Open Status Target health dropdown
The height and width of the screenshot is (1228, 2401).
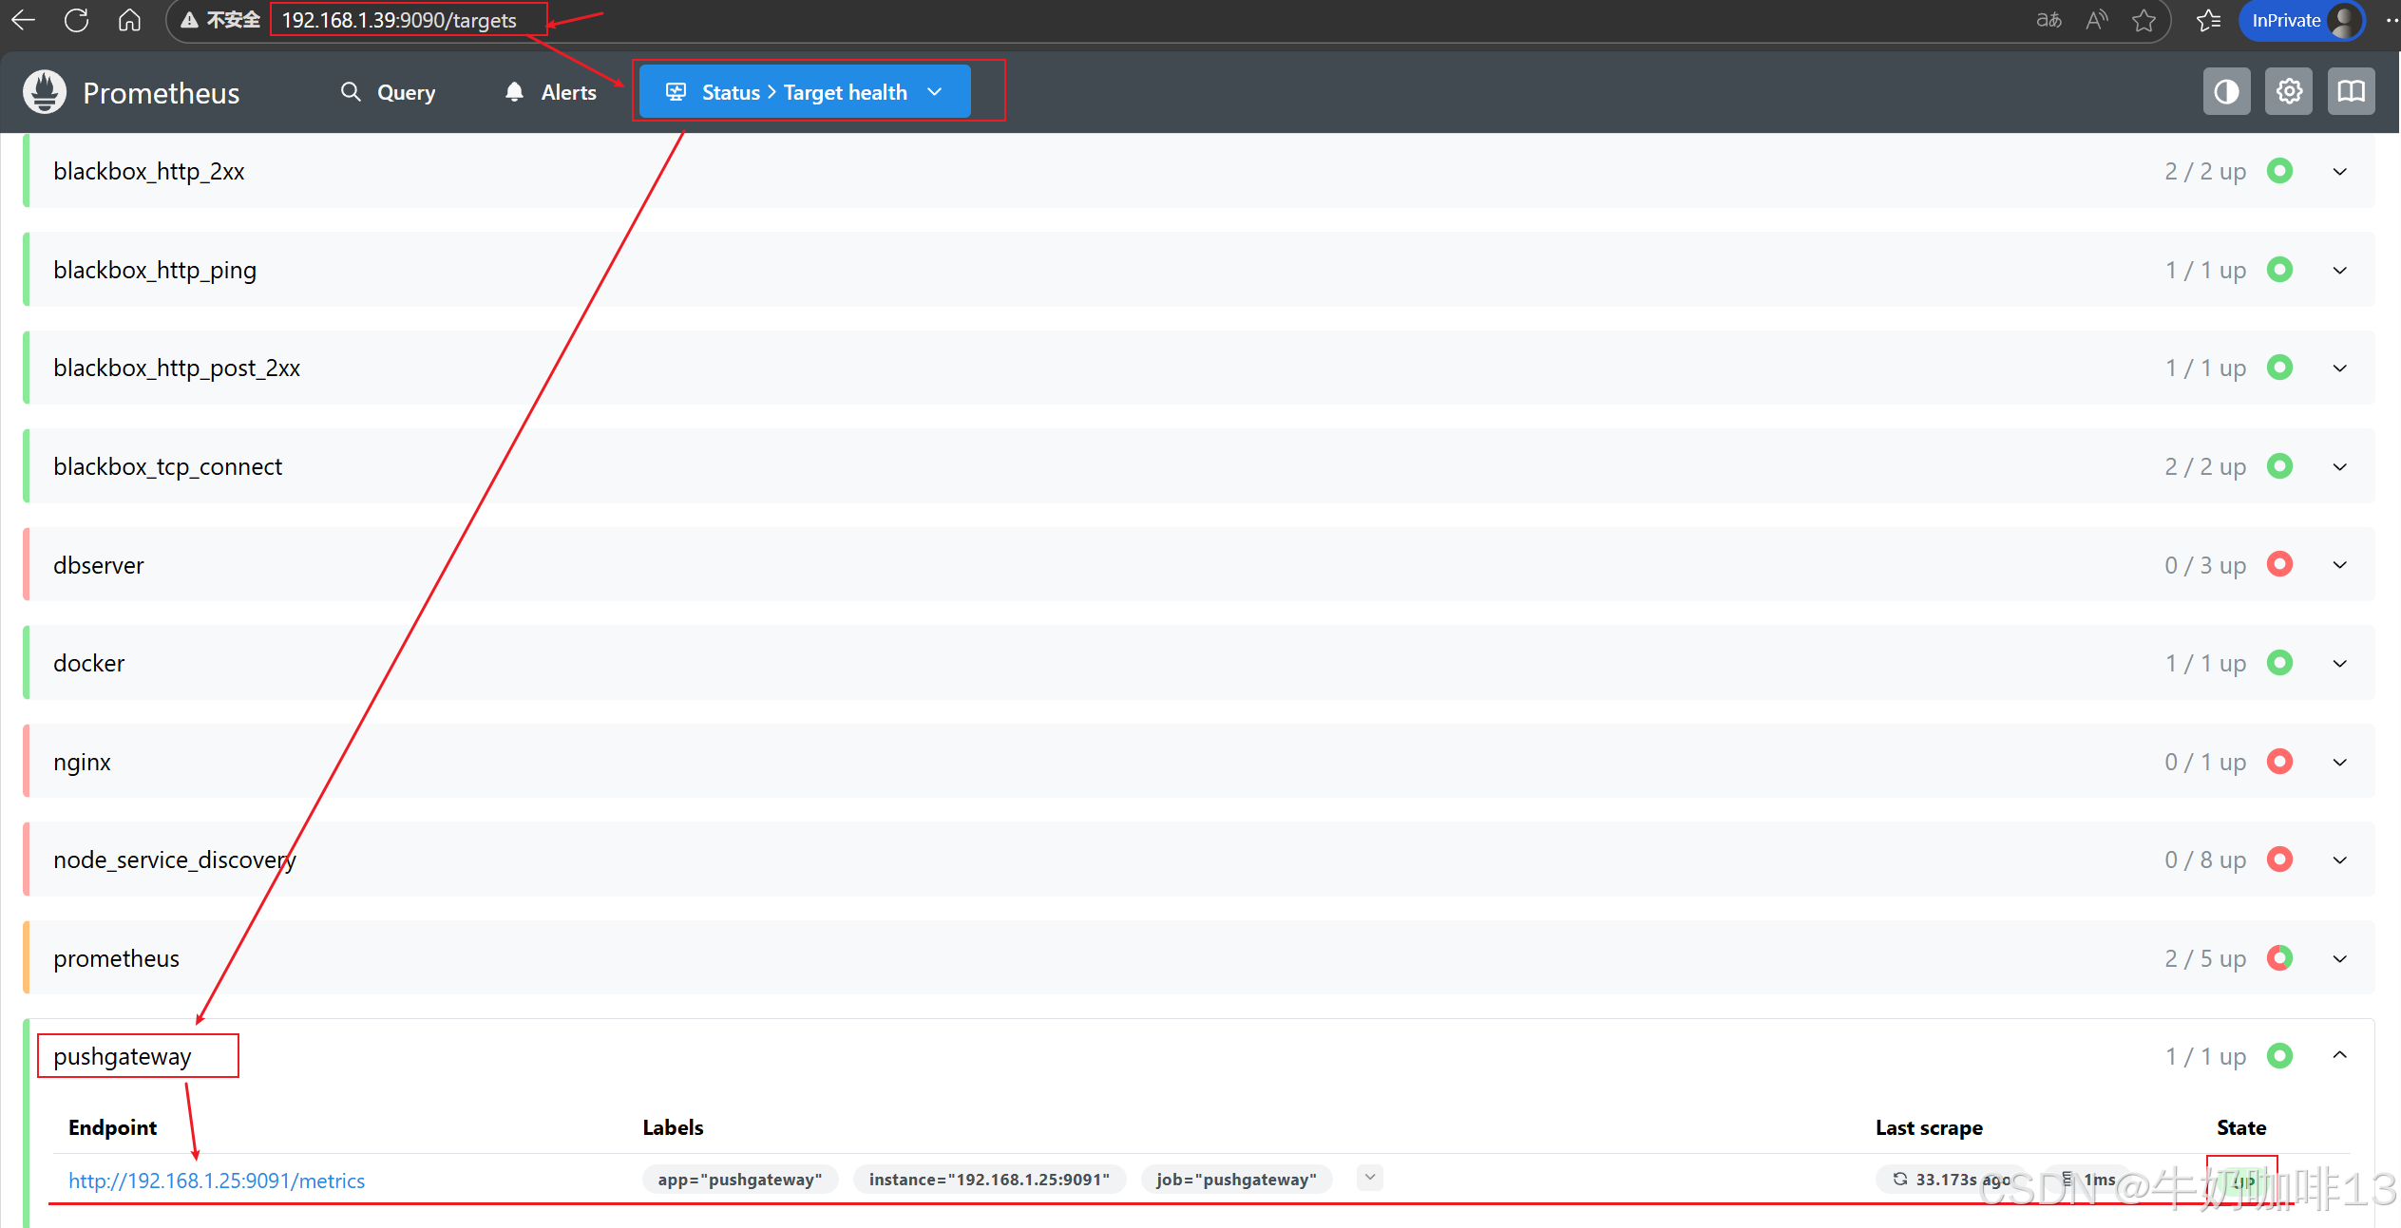pyautogui.click(x=804, y=92)
